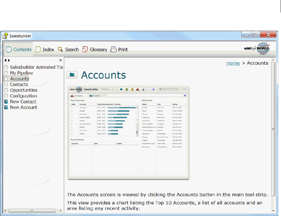Open the Contents tab
281x216 pixels.
(19, 49)
